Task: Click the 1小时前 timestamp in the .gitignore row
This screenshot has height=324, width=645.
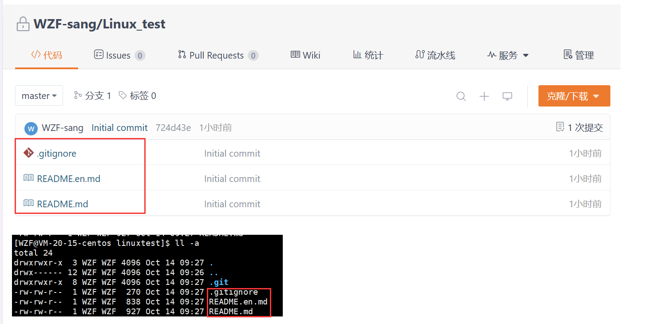Action: pos(585,153)
